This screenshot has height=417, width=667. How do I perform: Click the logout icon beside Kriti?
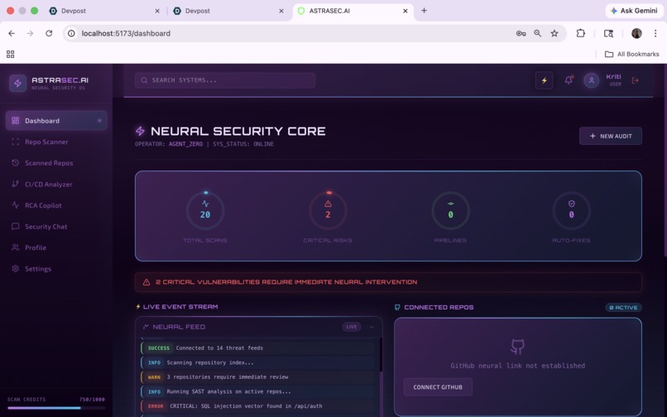coord(635,80)
